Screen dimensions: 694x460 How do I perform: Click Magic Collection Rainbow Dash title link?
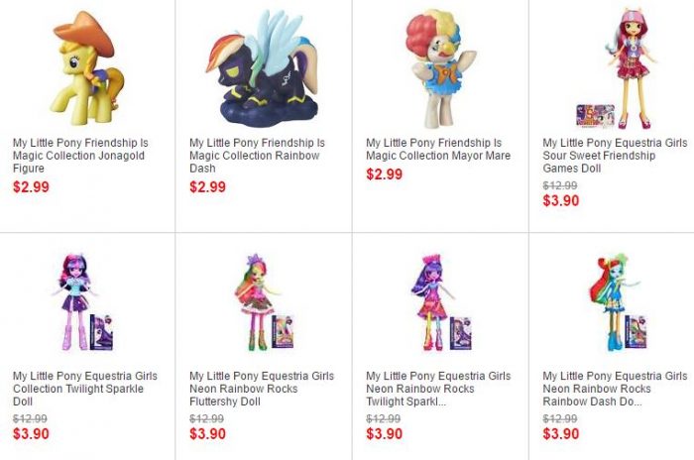click(x=256, y=156)
